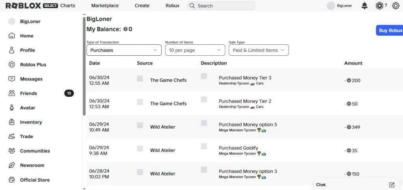Click the Messages speech bubble icon
The height and width of the screenshot is (190, 403).
point(11,79)
